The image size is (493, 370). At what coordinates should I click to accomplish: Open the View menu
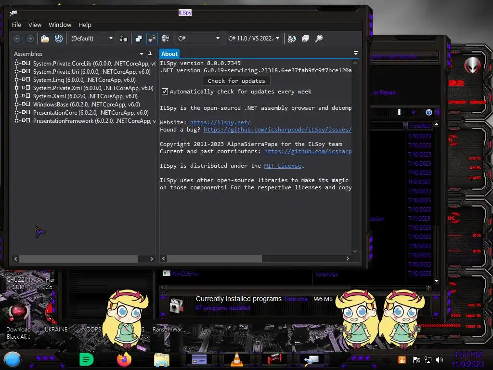click(x=35, y=25)
